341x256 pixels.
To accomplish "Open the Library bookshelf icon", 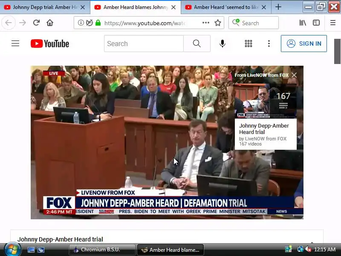I will click(303, 23).
